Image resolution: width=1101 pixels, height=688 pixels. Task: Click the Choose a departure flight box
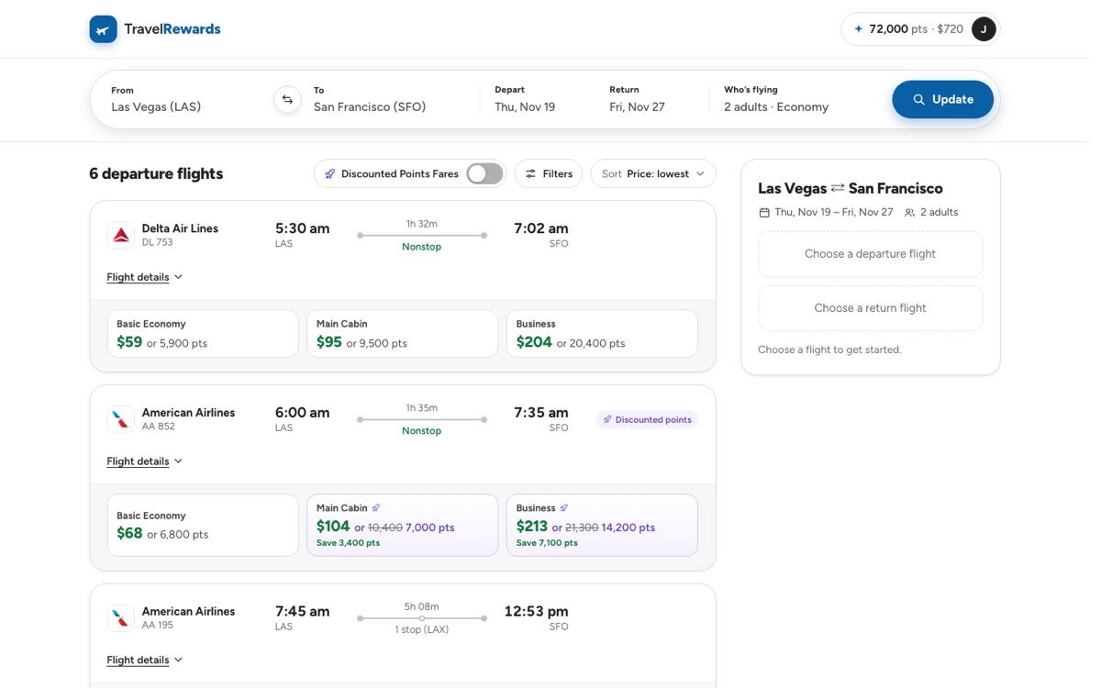[x=871, y=254]
